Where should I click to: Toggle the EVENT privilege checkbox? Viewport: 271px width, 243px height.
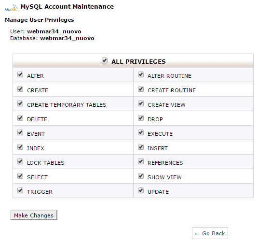click(20, 133)
